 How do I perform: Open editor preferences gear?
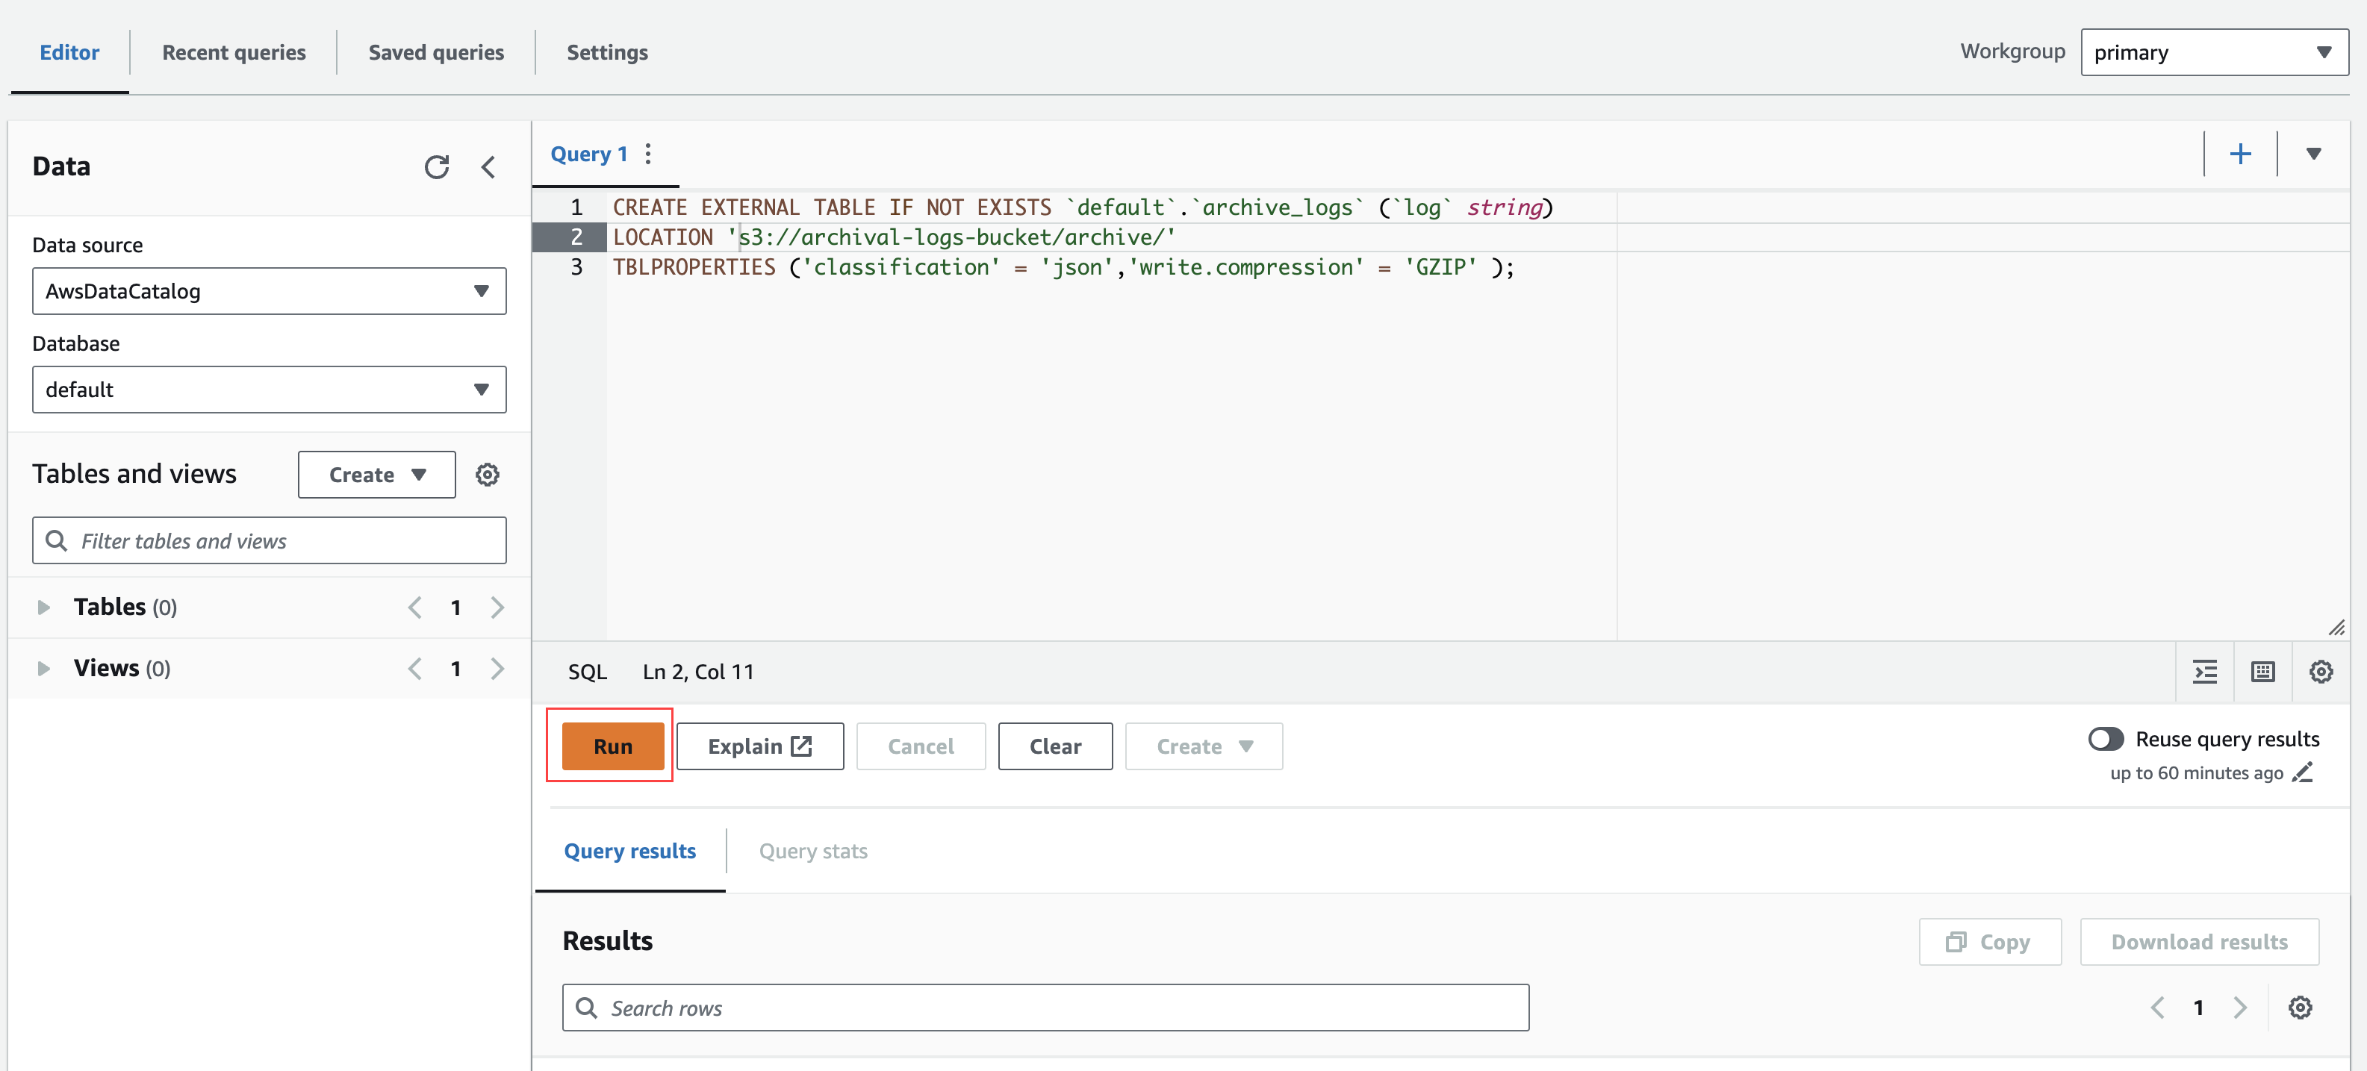click(x=2321, y=672)
